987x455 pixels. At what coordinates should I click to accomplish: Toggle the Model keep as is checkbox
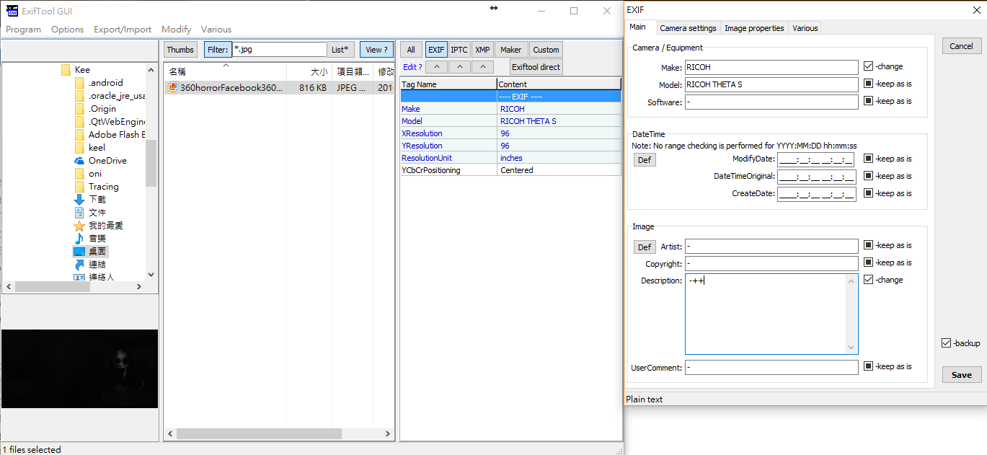869,84
